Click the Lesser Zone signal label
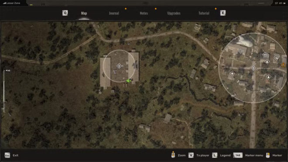288x162 pixels. (x=12, y=3)
